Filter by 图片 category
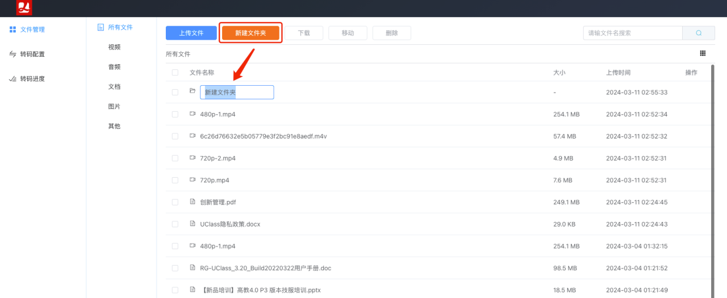Screen dimensions: 727x298 [114, 107]
